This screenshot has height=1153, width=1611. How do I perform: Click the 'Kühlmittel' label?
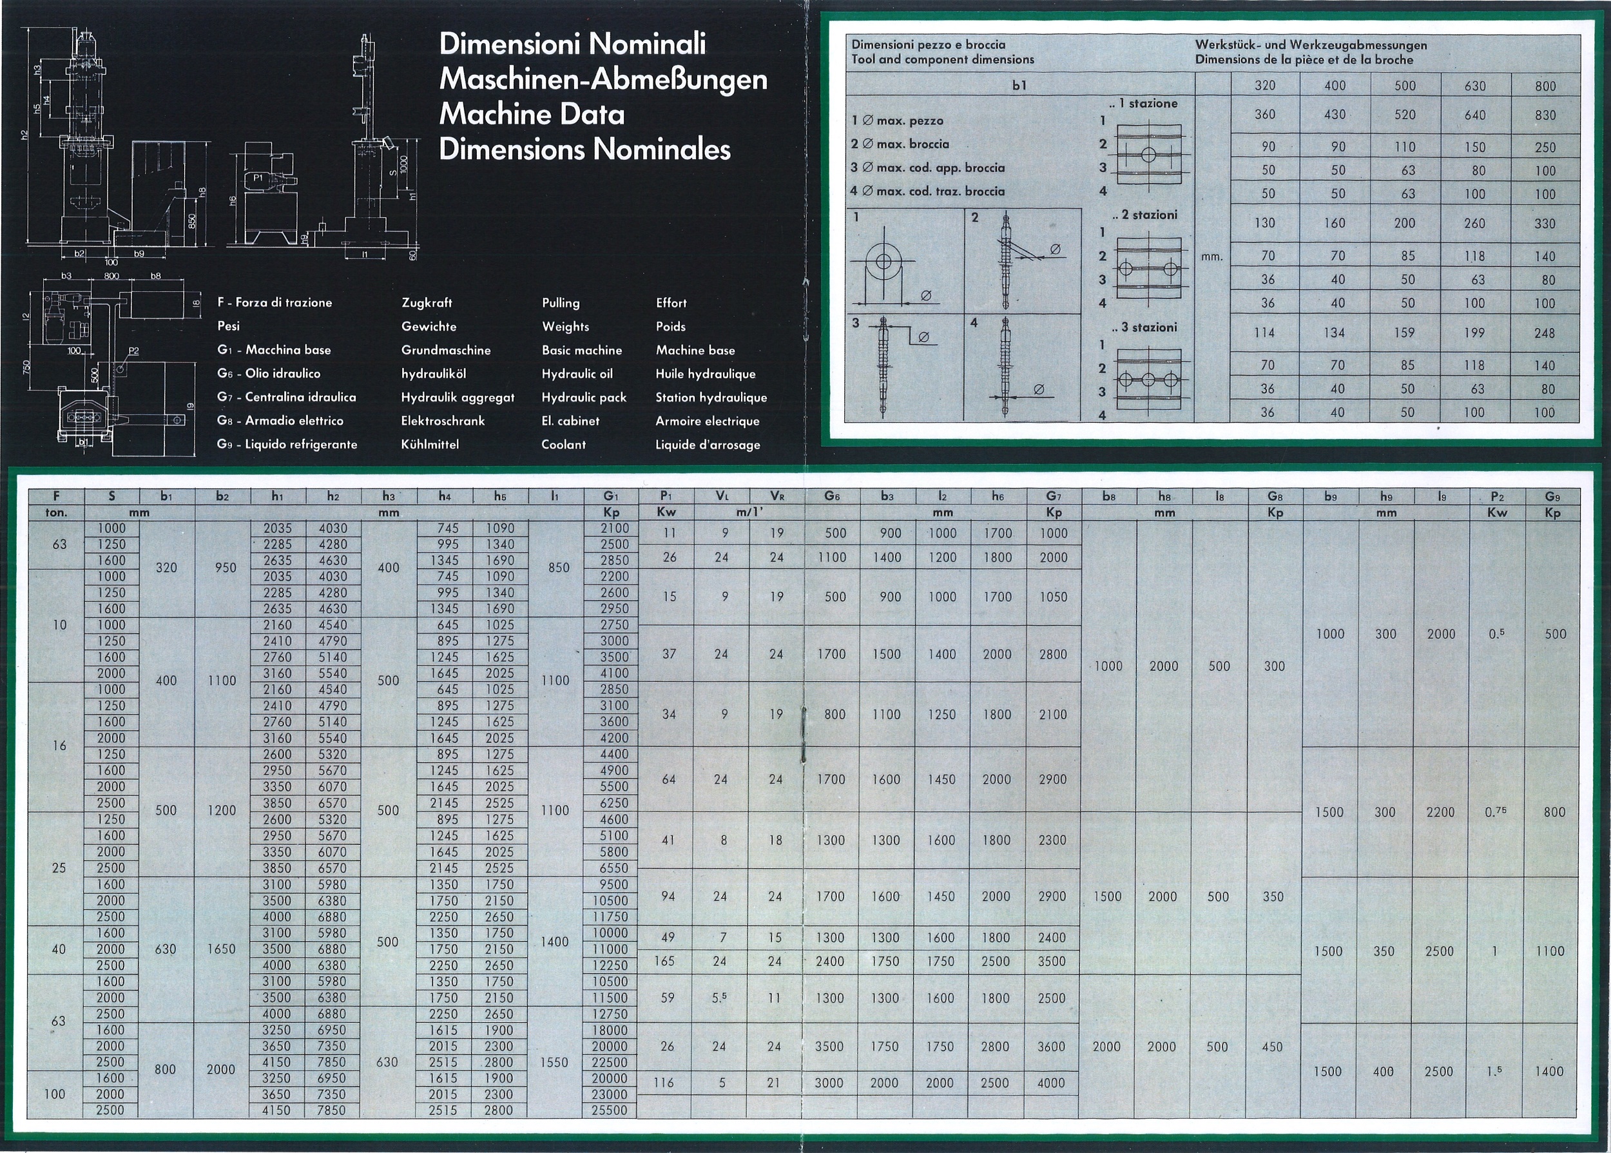430,445
